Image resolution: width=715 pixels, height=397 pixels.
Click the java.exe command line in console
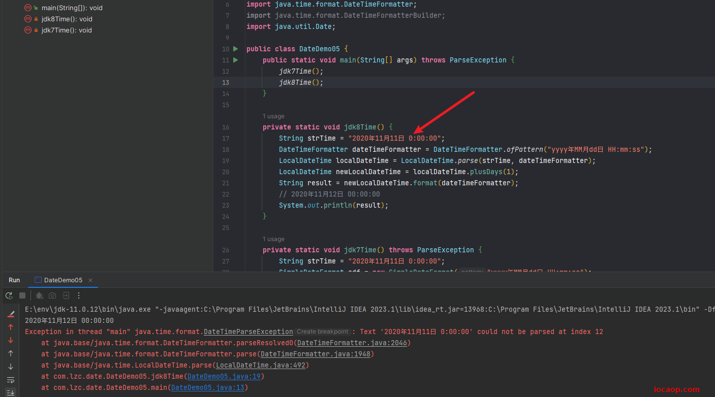(370, 309)
